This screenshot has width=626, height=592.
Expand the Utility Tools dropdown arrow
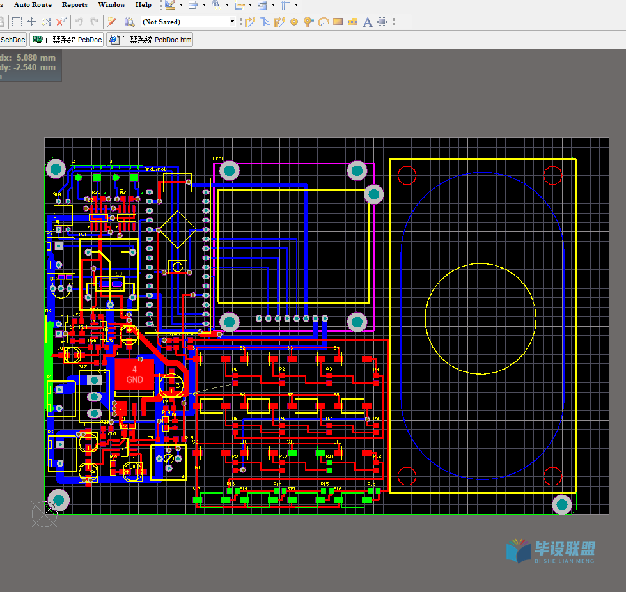click(x=181, y=5)
